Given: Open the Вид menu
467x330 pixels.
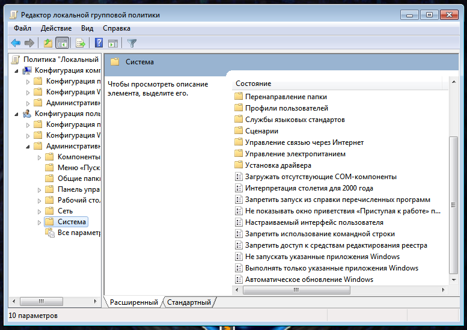Looking at the screenshot, I should pos(87,28).
